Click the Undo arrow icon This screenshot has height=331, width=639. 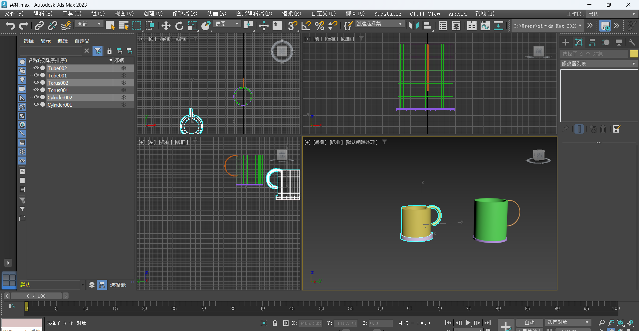click(10, 26)
